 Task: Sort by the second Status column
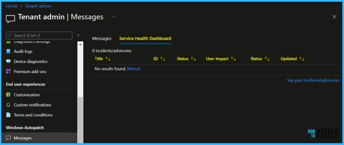point(260,59)
